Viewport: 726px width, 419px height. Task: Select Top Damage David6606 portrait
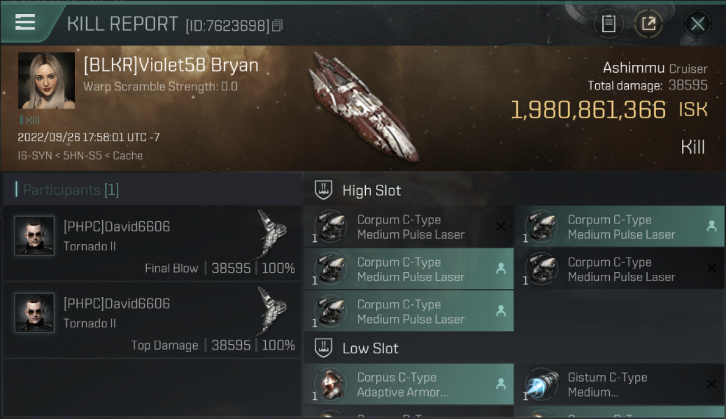click(35, 313)
